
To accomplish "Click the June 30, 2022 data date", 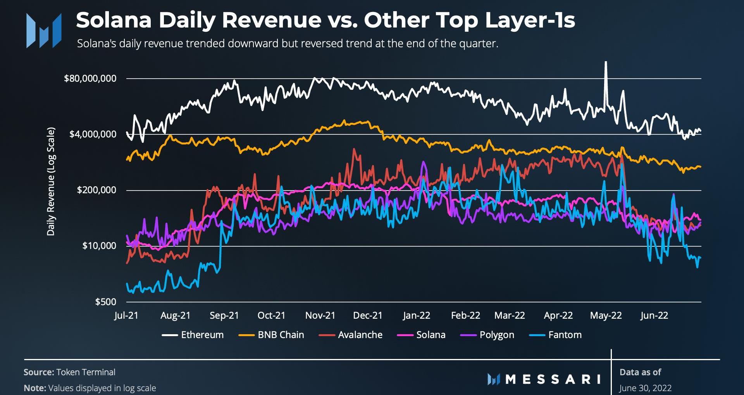I will 645,388.
